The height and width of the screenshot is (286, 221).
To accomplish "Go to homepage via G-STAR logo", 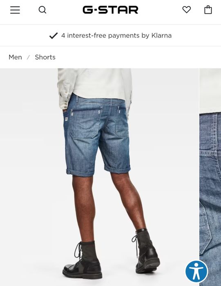I will [x=110, y=10].
